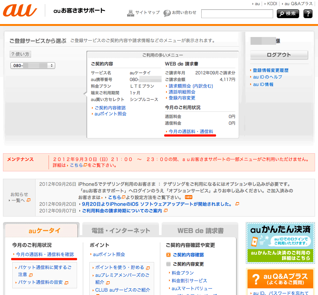318x295 pixels.
Task: Click grey square icon beside ご契約内容変更
Action: pos(168,264)
